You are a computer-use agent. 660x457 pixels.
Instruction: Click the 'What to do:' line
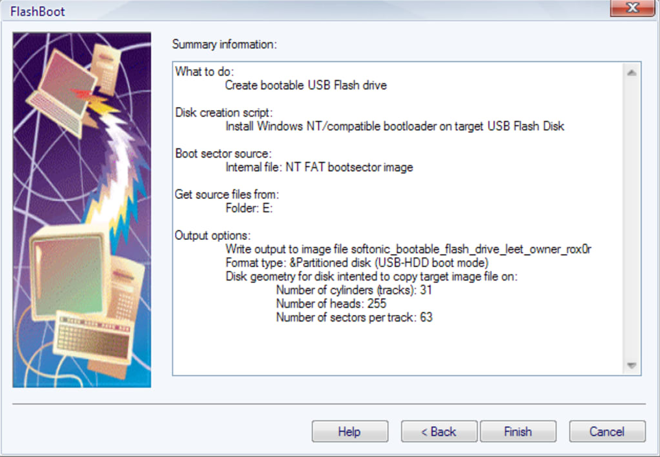204,71
